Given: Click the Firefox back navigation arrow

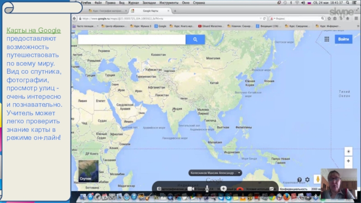Looking at the screenshot, I should 74,18.
